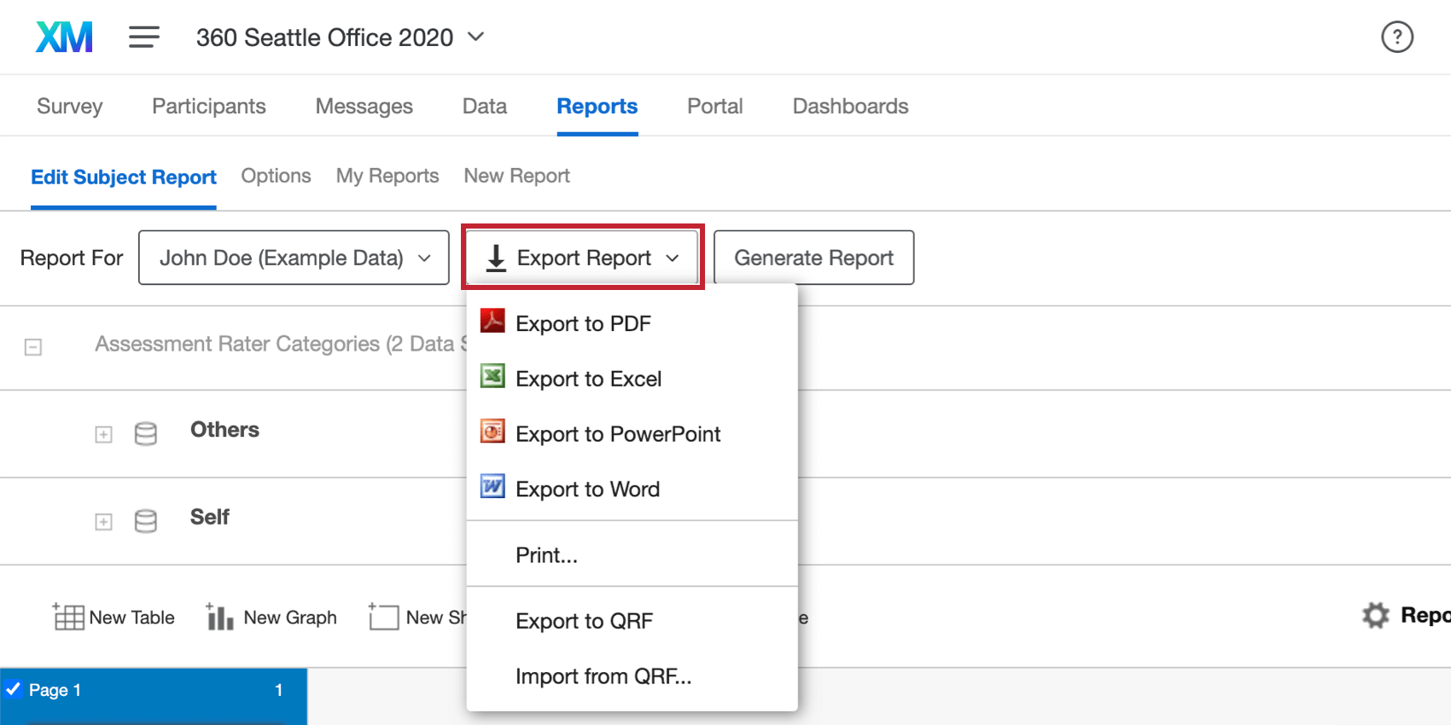Open the help question mark icon
Viewport: 1451px width, 725px height.
pyautogui.click(x=1397, y=37)
